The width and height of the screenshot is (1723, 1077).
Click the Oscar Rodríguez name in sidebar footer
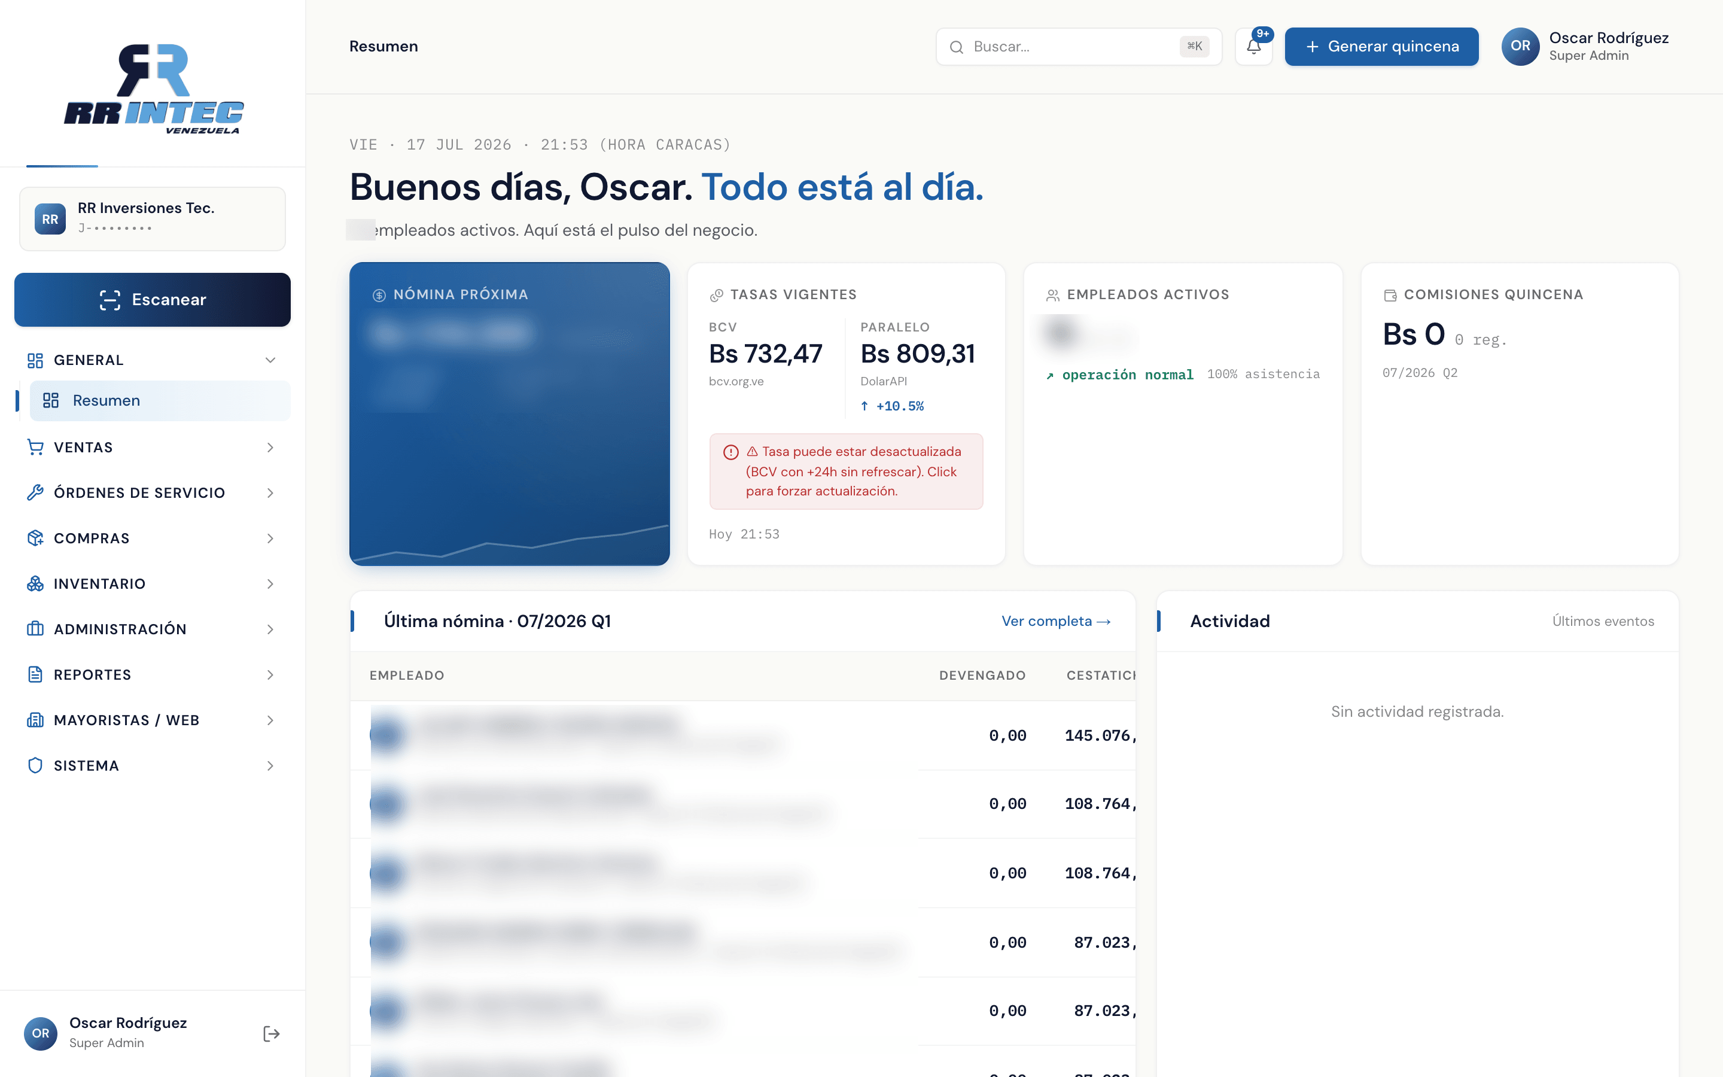128,1023
